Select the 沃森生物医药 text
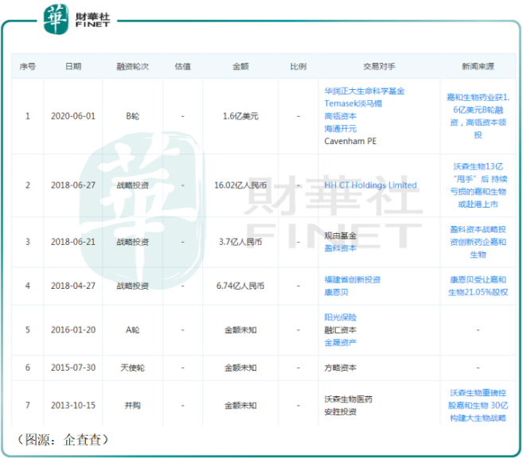Image resolution: width=523 pixels, height=459 pixels. tap(348, 399)
